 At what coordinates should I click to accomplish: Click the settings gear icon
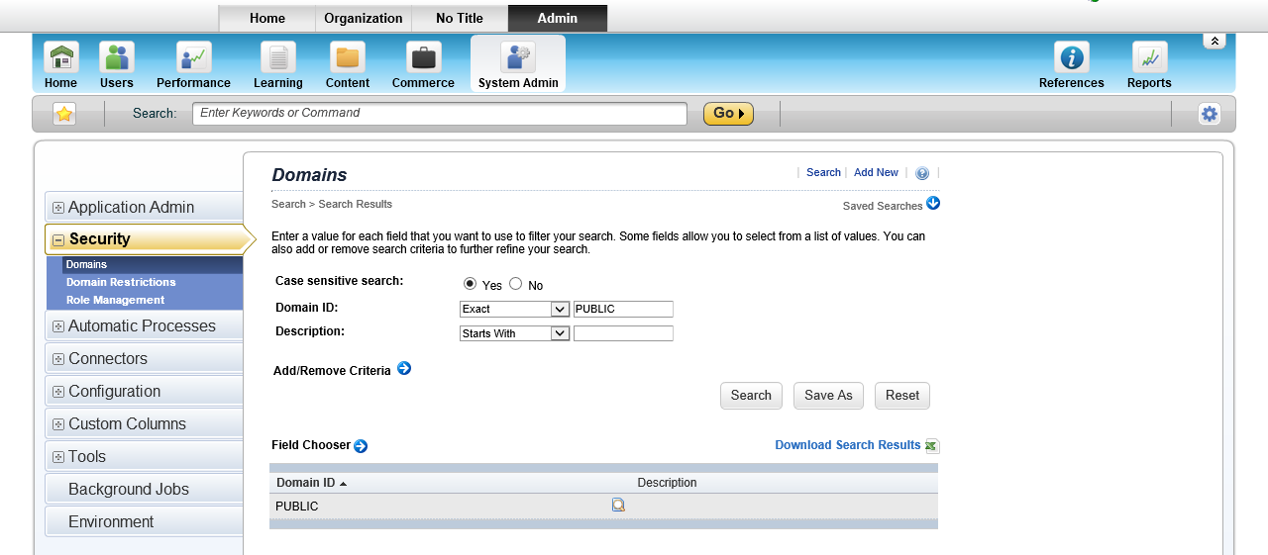pos(1210,114)
